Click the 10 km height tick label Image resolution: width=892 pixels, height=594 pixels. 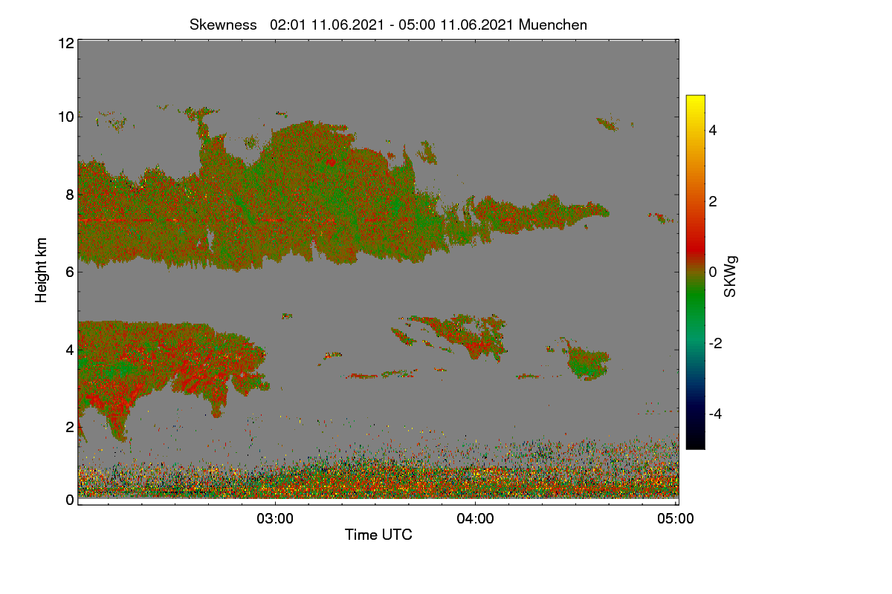(66, 117)
